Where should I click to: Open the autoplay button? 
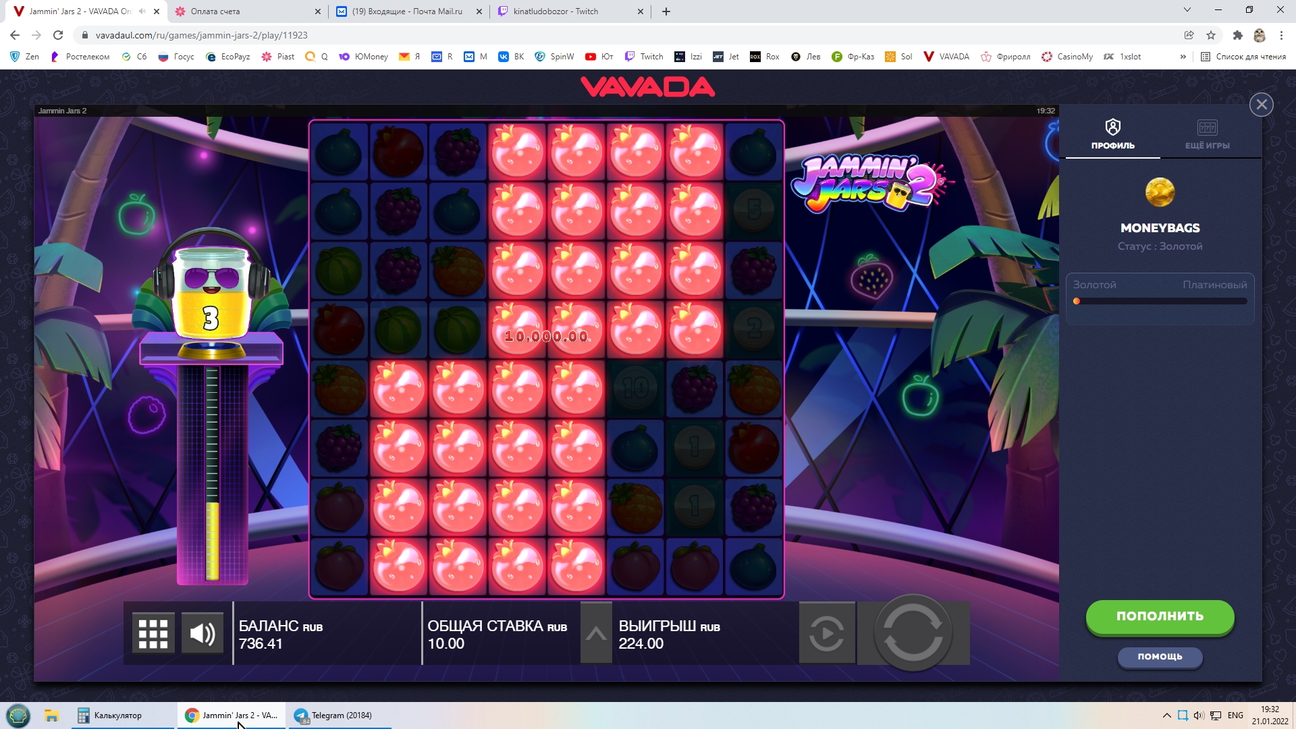(827, 634)
